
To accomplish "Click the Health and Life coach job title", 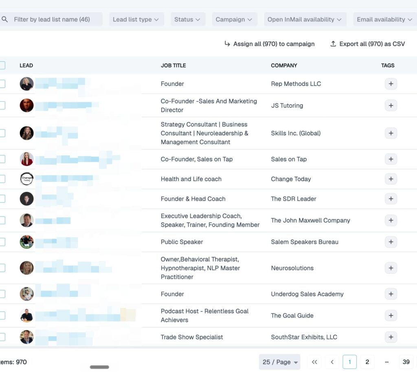I will pos(191,179).
